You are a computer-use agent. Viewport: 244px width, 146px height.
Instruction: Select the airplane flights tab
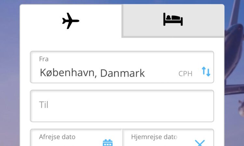pos(71,21)
